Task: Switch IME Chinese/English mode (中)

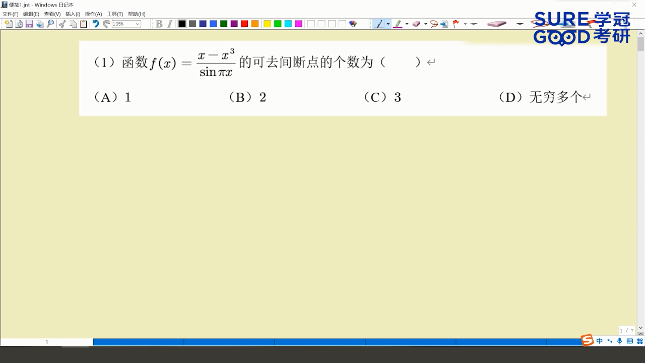Action: (x=600, y=341)
